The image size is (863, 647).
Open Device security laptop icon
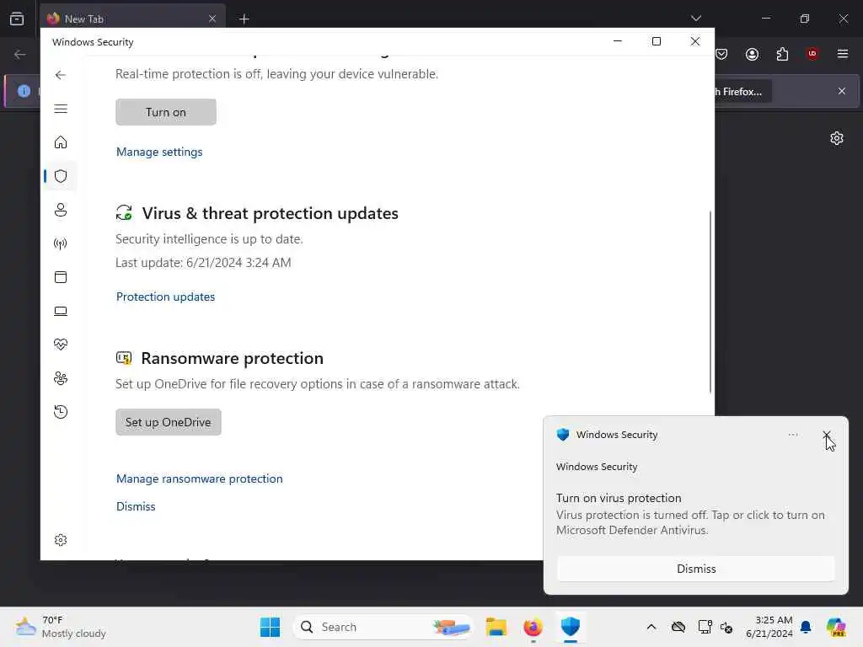point(61,312)
